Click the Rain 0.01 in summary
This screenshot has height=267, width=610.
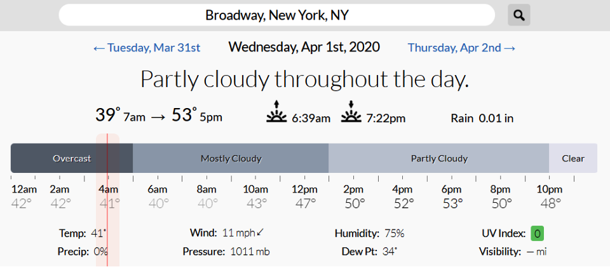[x=482, y=118]
